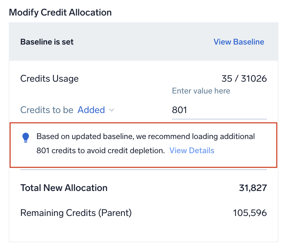Click the underline below the 801 field
This screenshot has width=298, height=249.
click(219, 118)
